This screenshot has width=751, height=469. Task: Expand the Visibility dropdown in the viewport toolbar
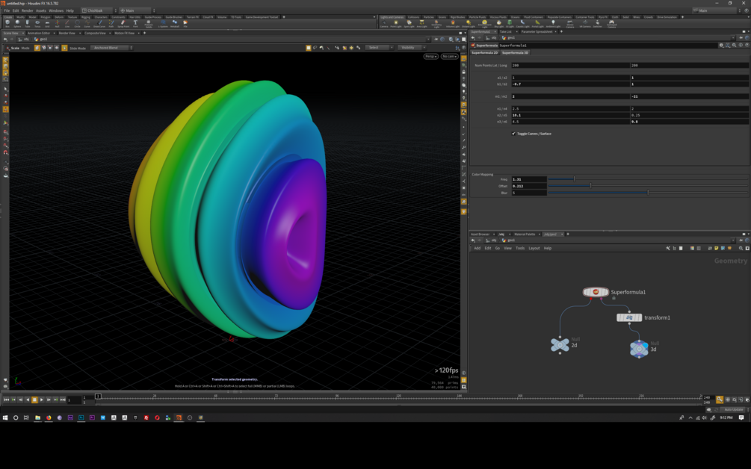412,47
